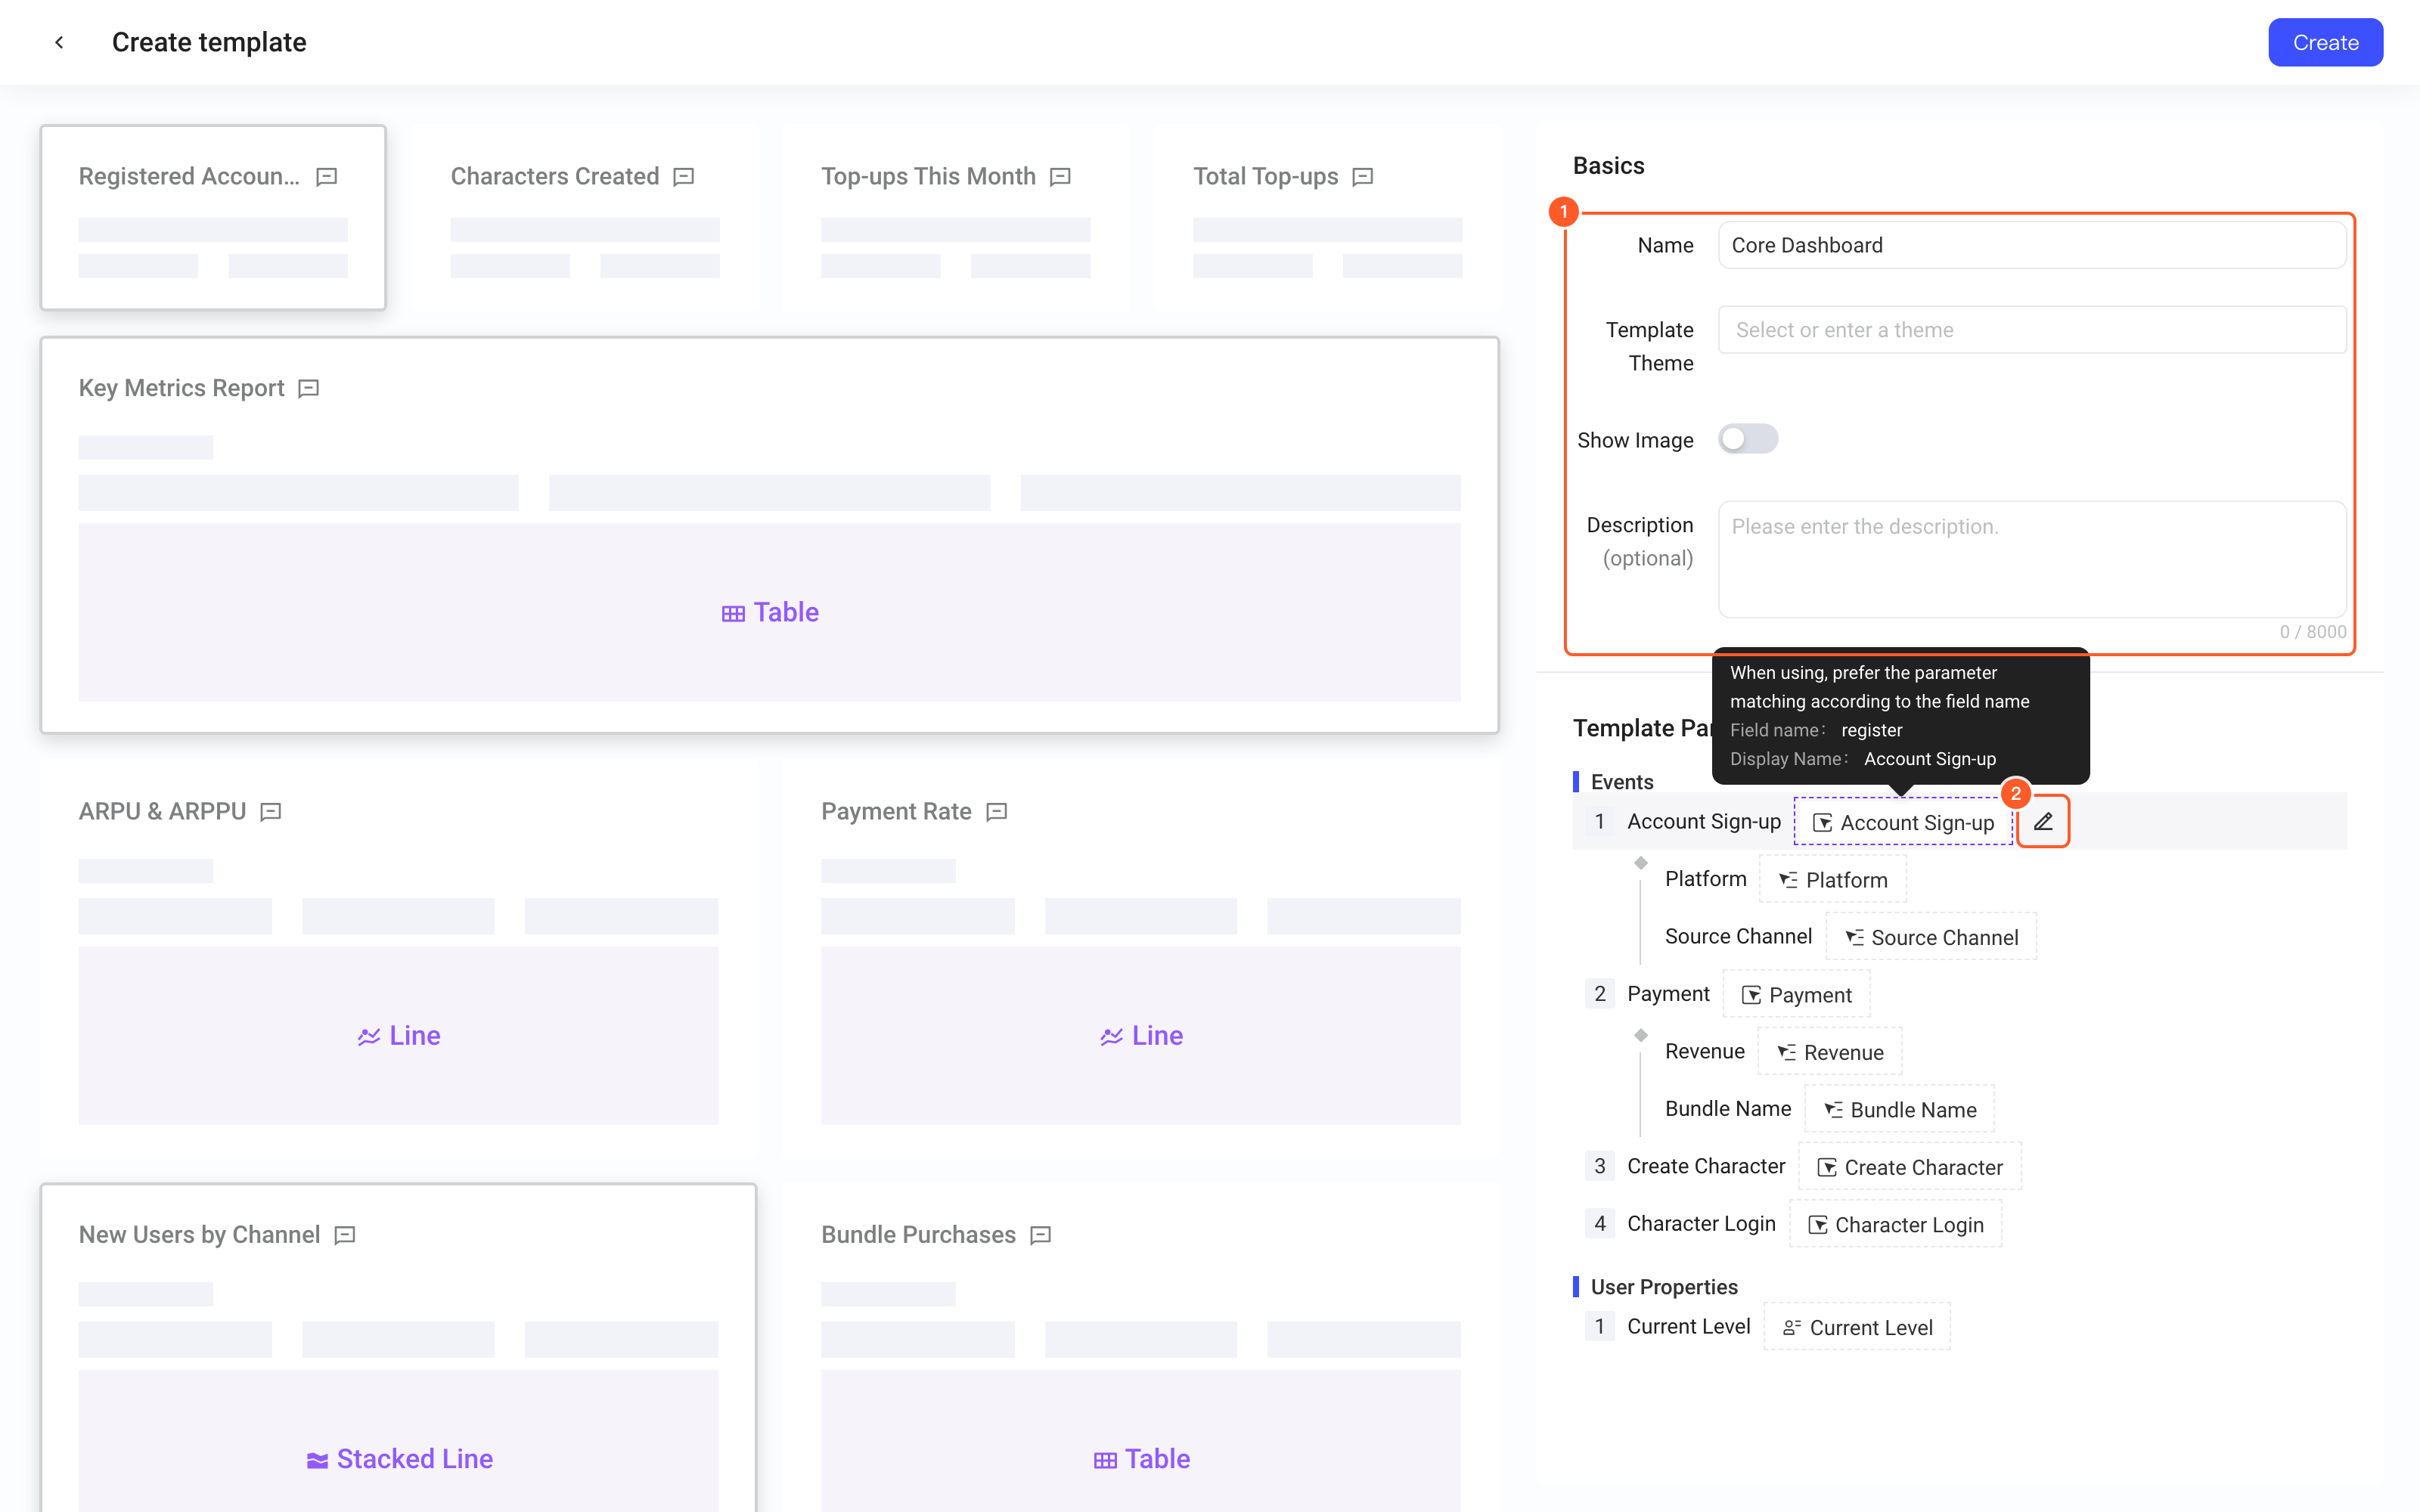This screenshot has width=2420, height=1512.
Task: Select the New Users by Channel card
Action: tap(398, 1348)
